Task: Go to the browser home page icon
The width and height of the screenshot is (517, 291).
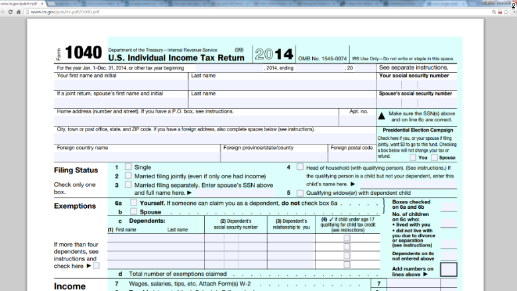Action: click(x=19, y=12)
